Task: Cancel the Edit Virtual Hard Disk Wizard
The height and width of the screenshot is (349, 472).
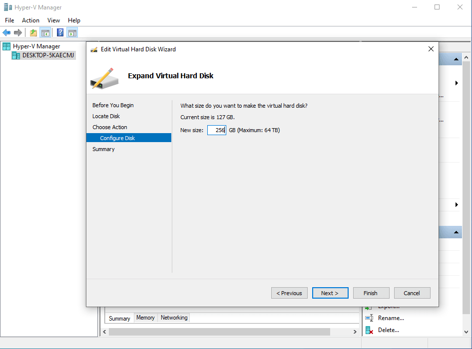Action: 412,293
